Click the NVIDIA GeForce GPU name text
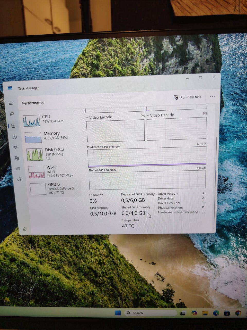This screenshot has width=247, height=330. pyautogui.click(x=63, y=189)
